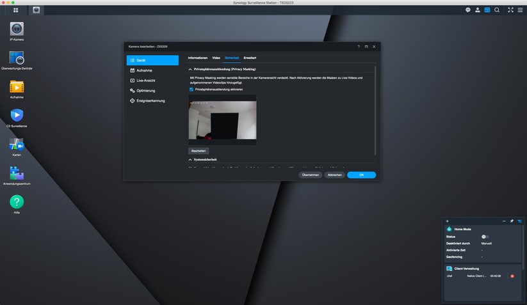
Task: Select Gerät in the dialog sidebar
Action: (x=152, y=60)
